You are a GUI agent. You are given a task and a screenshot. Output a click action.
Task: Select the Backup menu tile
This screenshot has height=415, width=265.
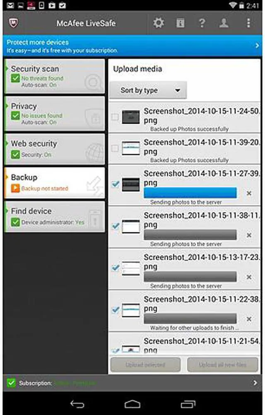click(x=55, y=183)
